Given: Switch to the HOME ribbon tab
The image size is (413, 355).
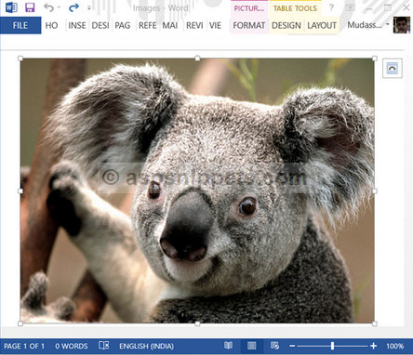Looking at the screenshot, I should (x=51, y=25).
